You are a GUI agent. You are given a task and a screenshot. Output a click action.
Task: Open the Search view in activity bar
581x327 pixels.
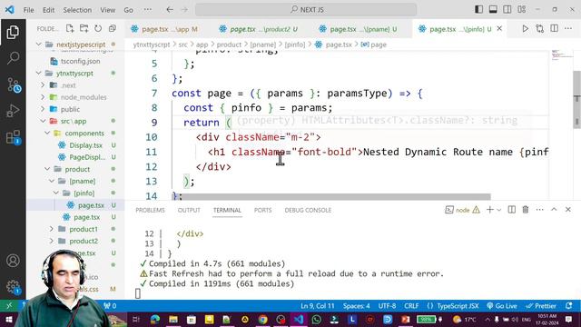pyautogui.click(x=13, y=58)
